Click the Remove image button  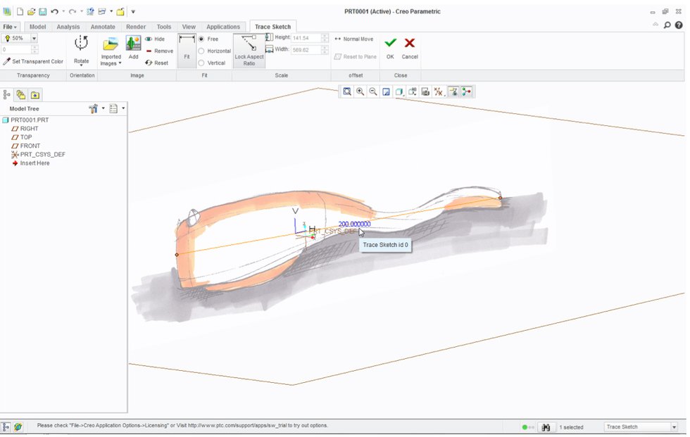pos(159,51)
